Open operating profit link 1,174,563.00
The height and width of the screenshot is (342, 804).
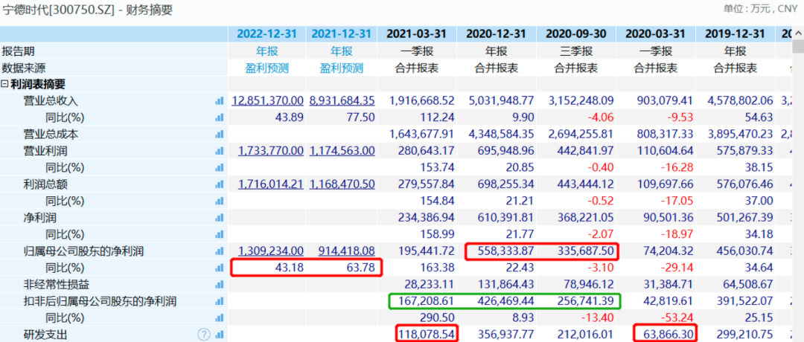[342, 152]
